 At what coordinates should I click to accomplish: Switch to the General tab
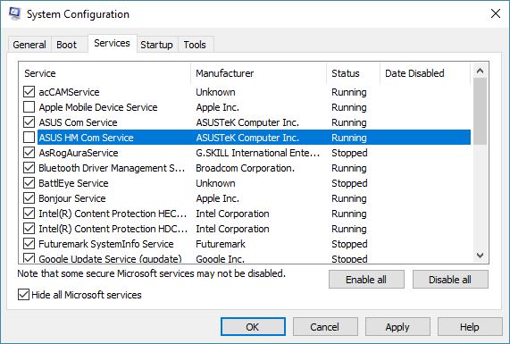click(x=29, y=45)
